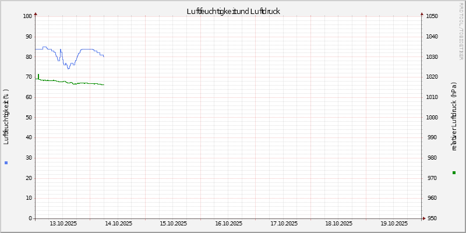The height and width of the screenshot is (233, 466).
Task: Click the red arrow atop the left axis
Action: (36, 13)
